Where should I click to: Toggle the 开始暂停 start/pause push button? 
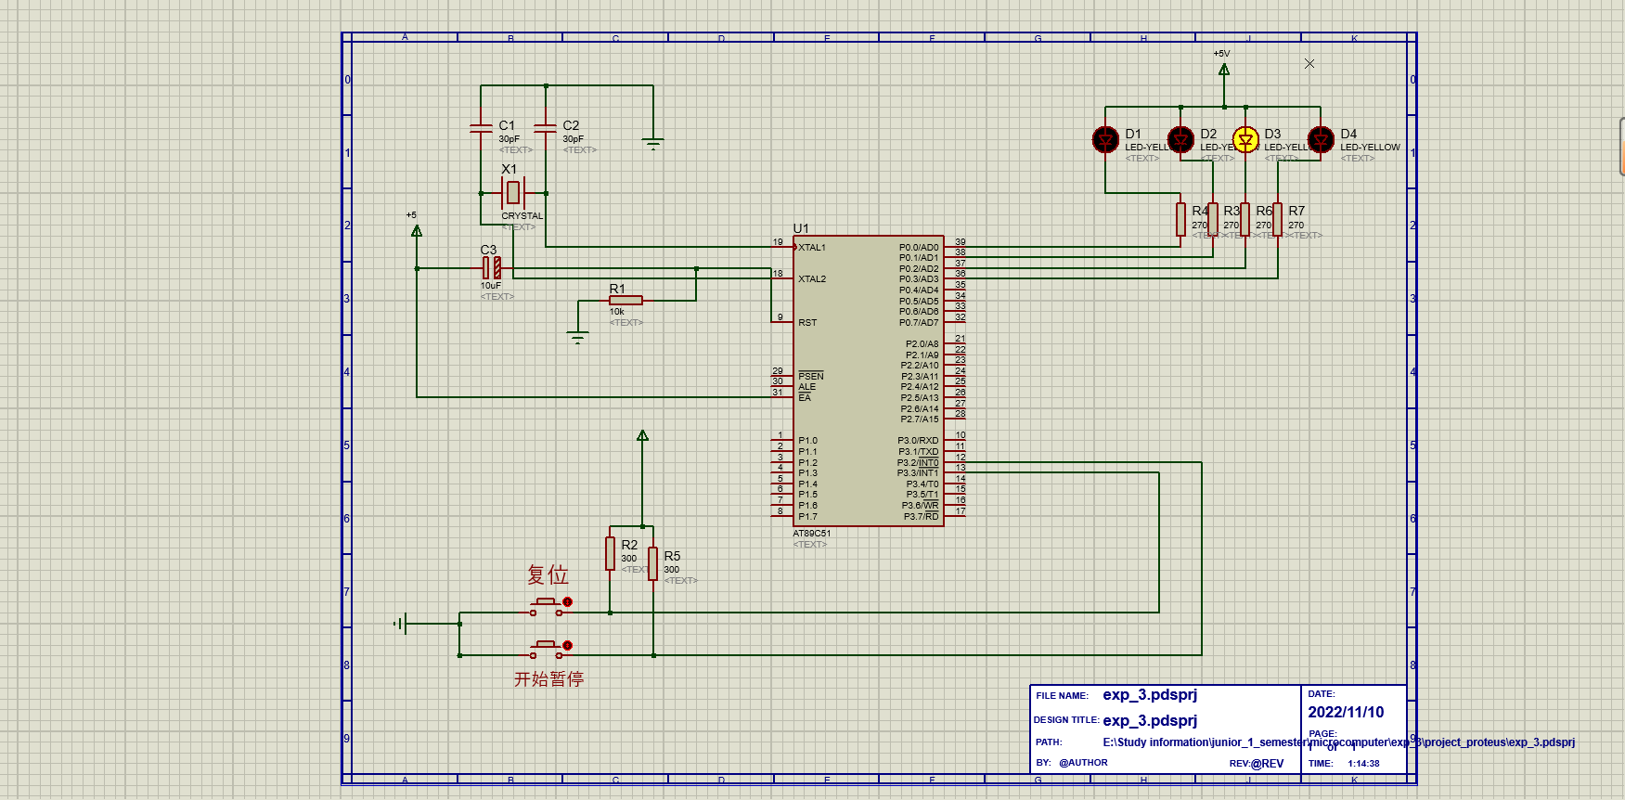[547, 648]
